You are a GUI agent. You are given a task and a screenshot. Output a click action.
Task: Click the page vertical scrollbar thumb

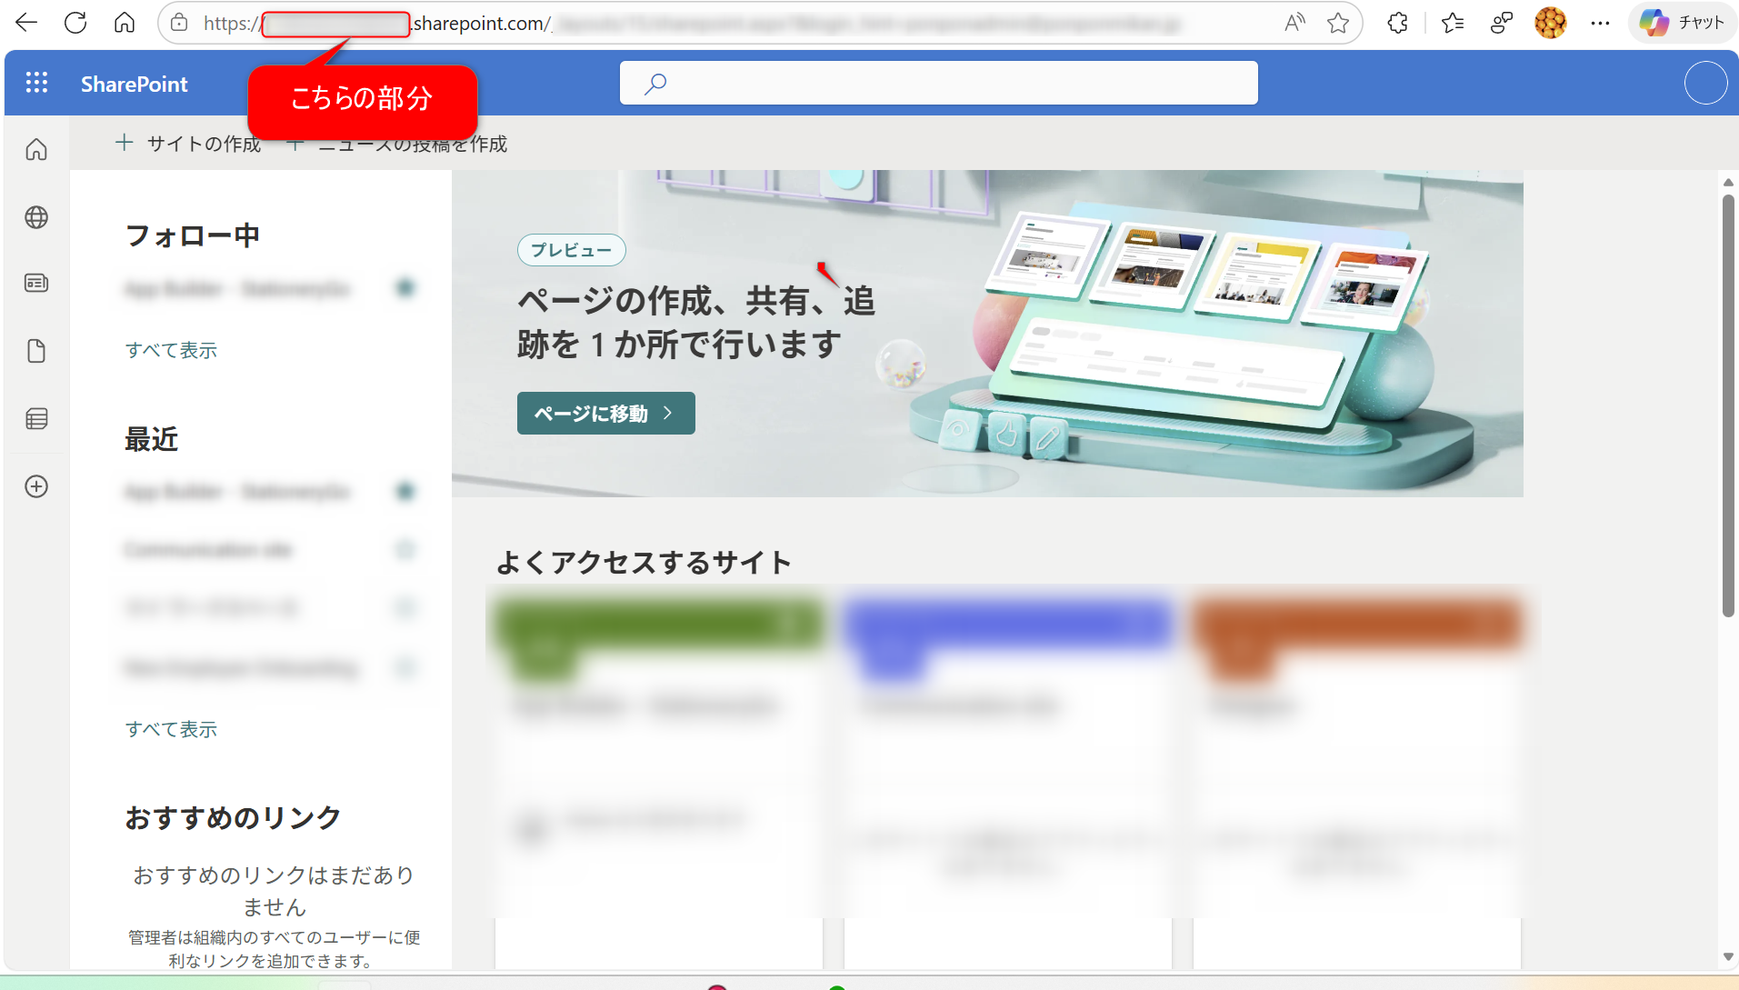coord(1728,405)
